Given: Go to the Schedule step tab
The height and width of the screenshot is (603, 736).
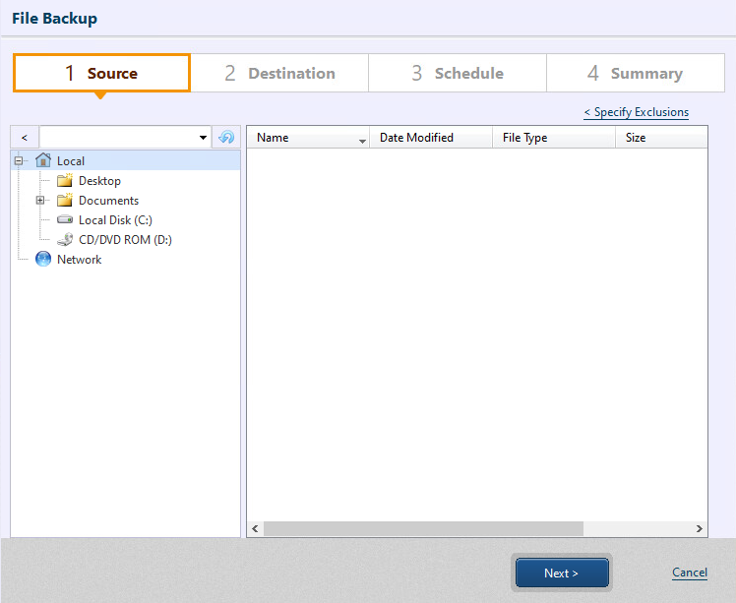Looking at the screenshot, I should pos(458,74).
